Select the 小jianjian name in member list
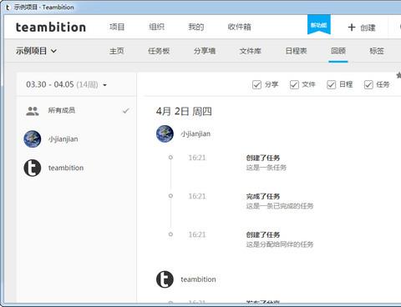The height and width of the screenshot is (307, 401). [63, 139]
